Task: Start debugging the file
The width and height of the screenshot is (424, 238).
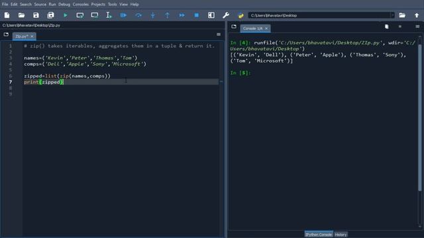Action: [123, 15]
